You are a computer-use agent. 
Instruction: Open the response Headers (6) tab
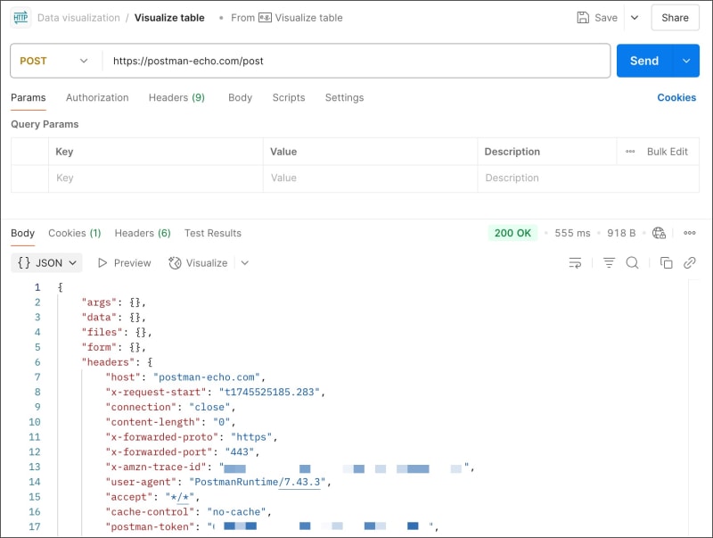(x=143, y=234)
